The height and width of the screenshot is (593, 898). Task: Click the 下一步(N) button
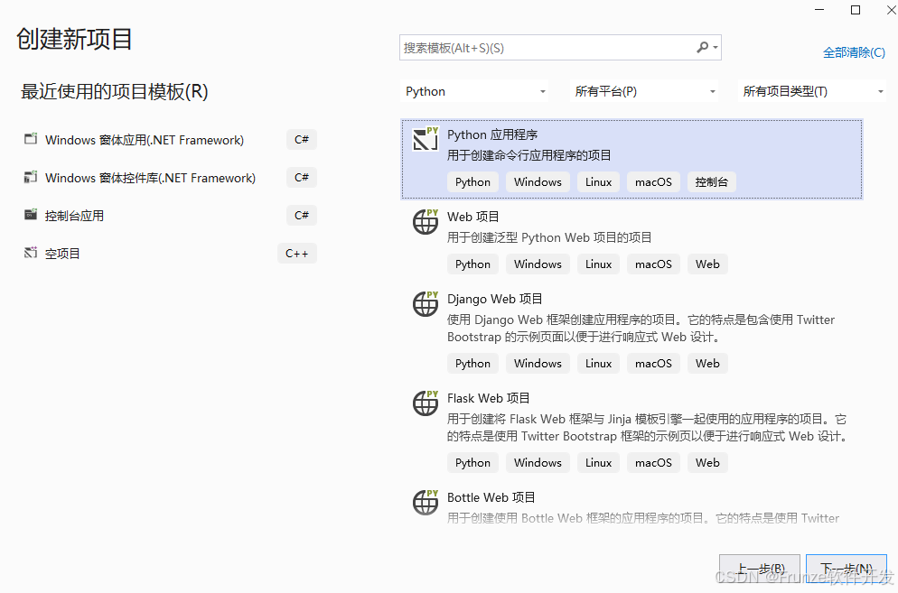846,569
